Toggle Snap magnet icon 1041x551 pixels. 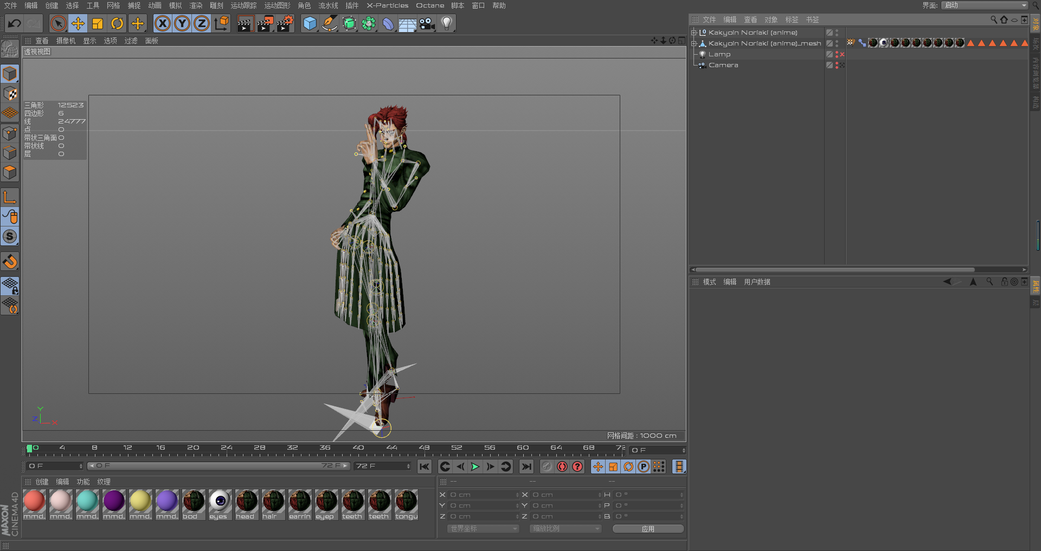pyautogui.click(x=10, y=262)
